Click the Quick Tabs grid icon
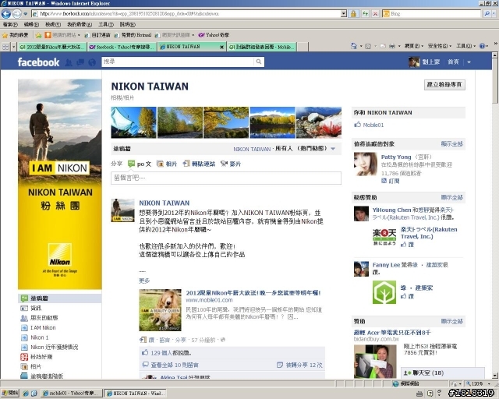The width and height of the screenshot is (499, 399). click(x=5, y=47)
